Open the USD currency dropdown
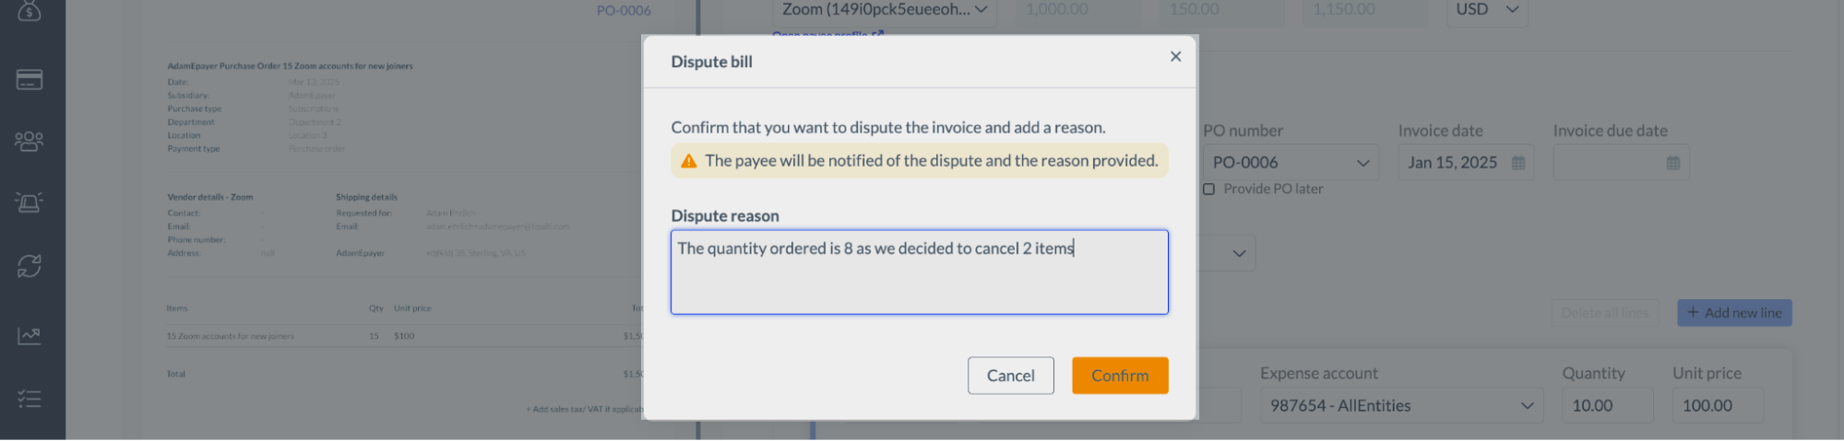1844x441 pixels. [1487, 10]
